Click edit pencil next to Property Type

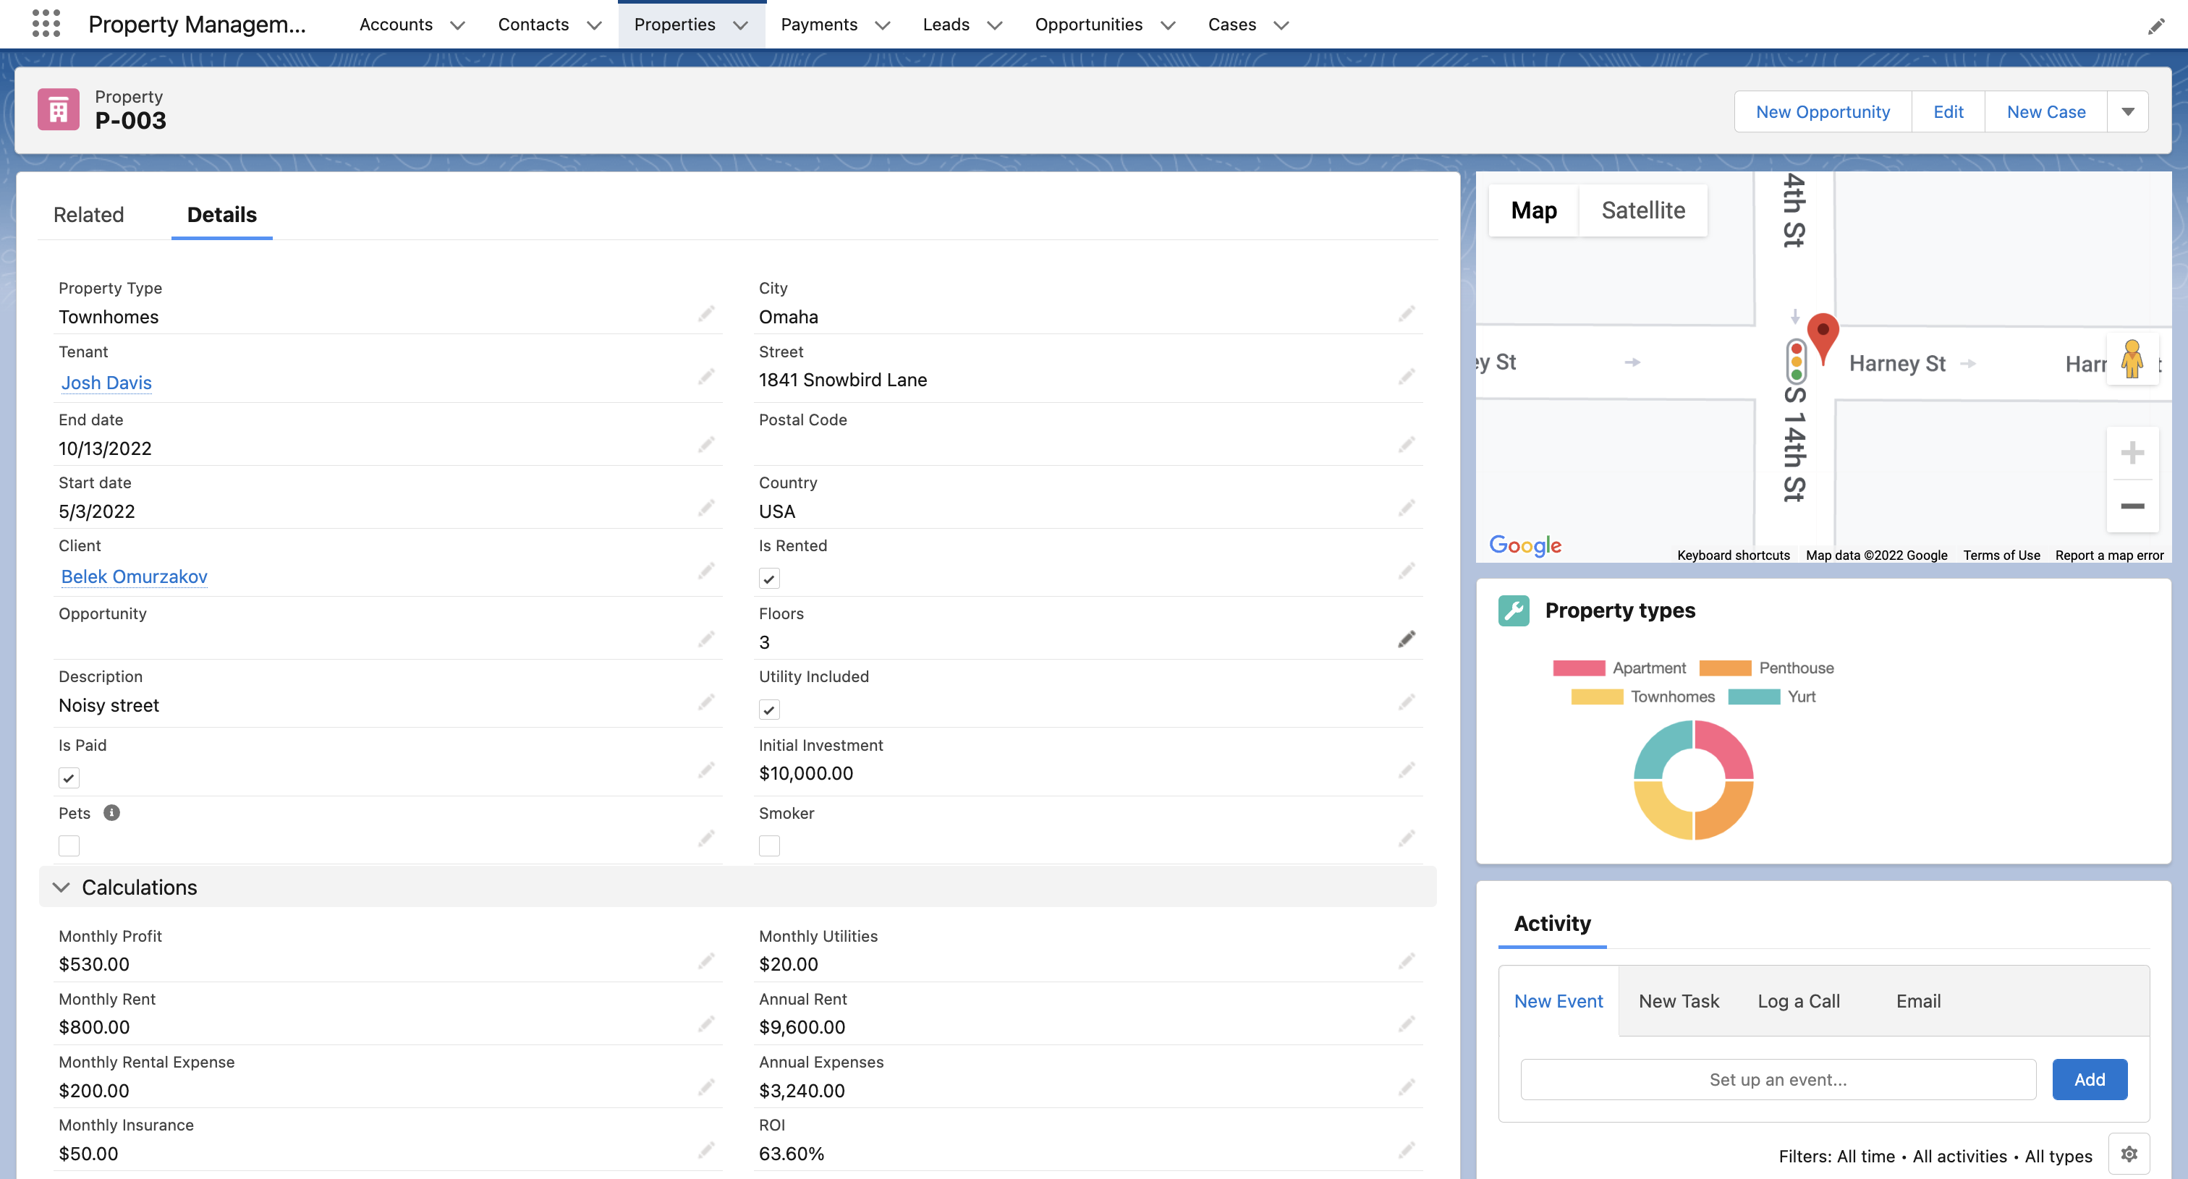coord(706,314)
